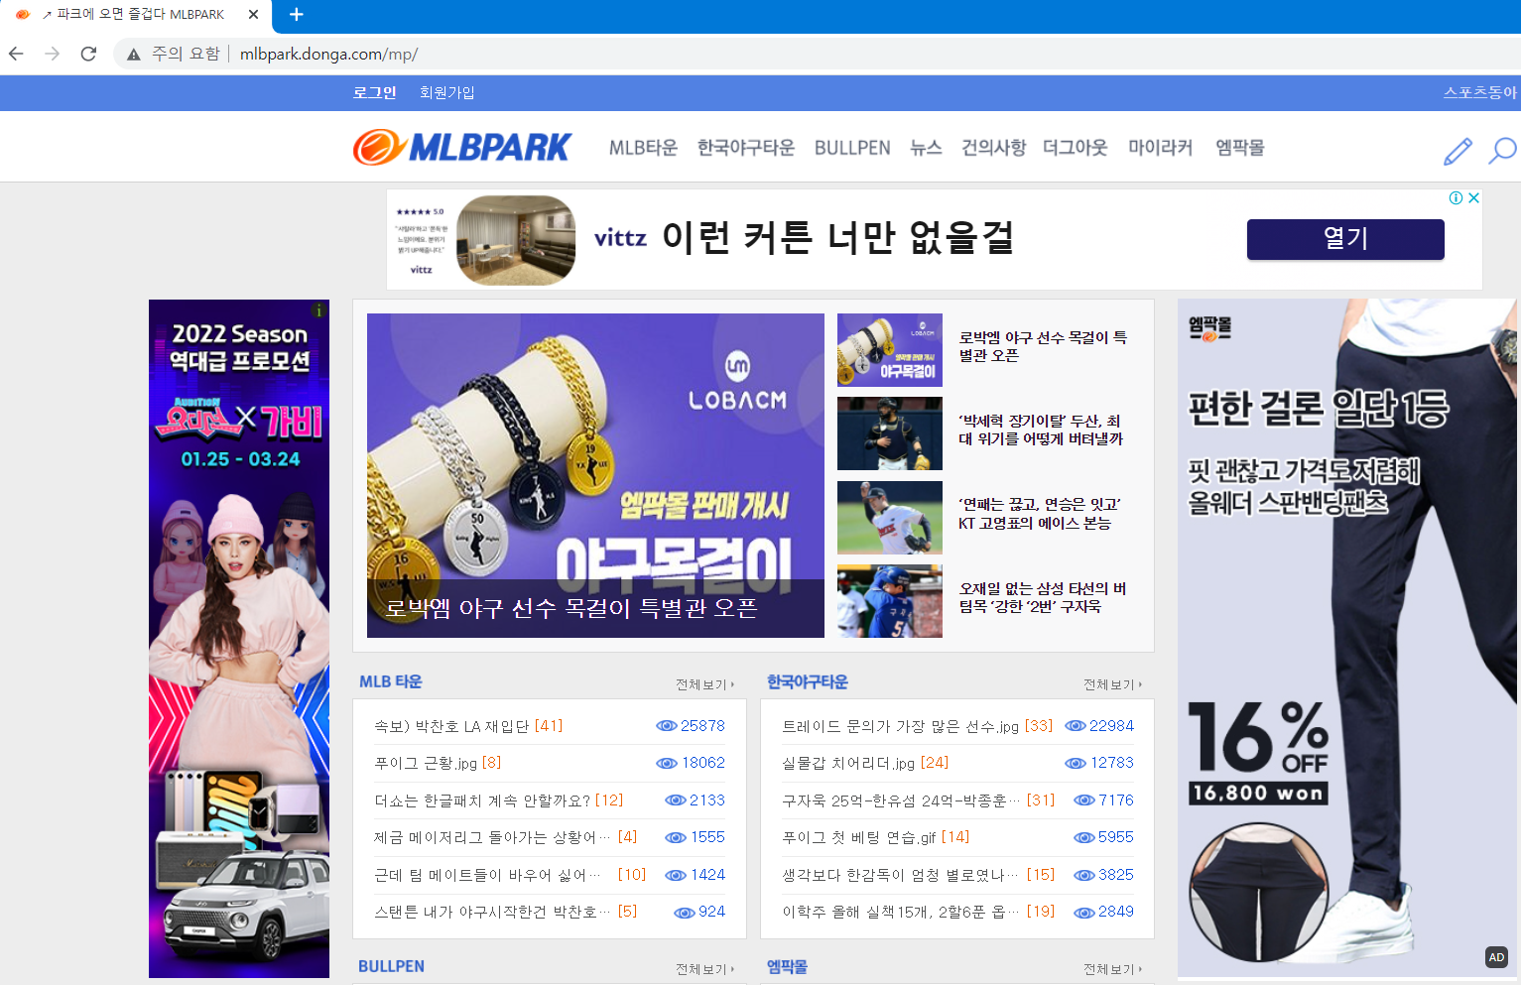Click eye icon beside 3825 views

click(1083, 875)
